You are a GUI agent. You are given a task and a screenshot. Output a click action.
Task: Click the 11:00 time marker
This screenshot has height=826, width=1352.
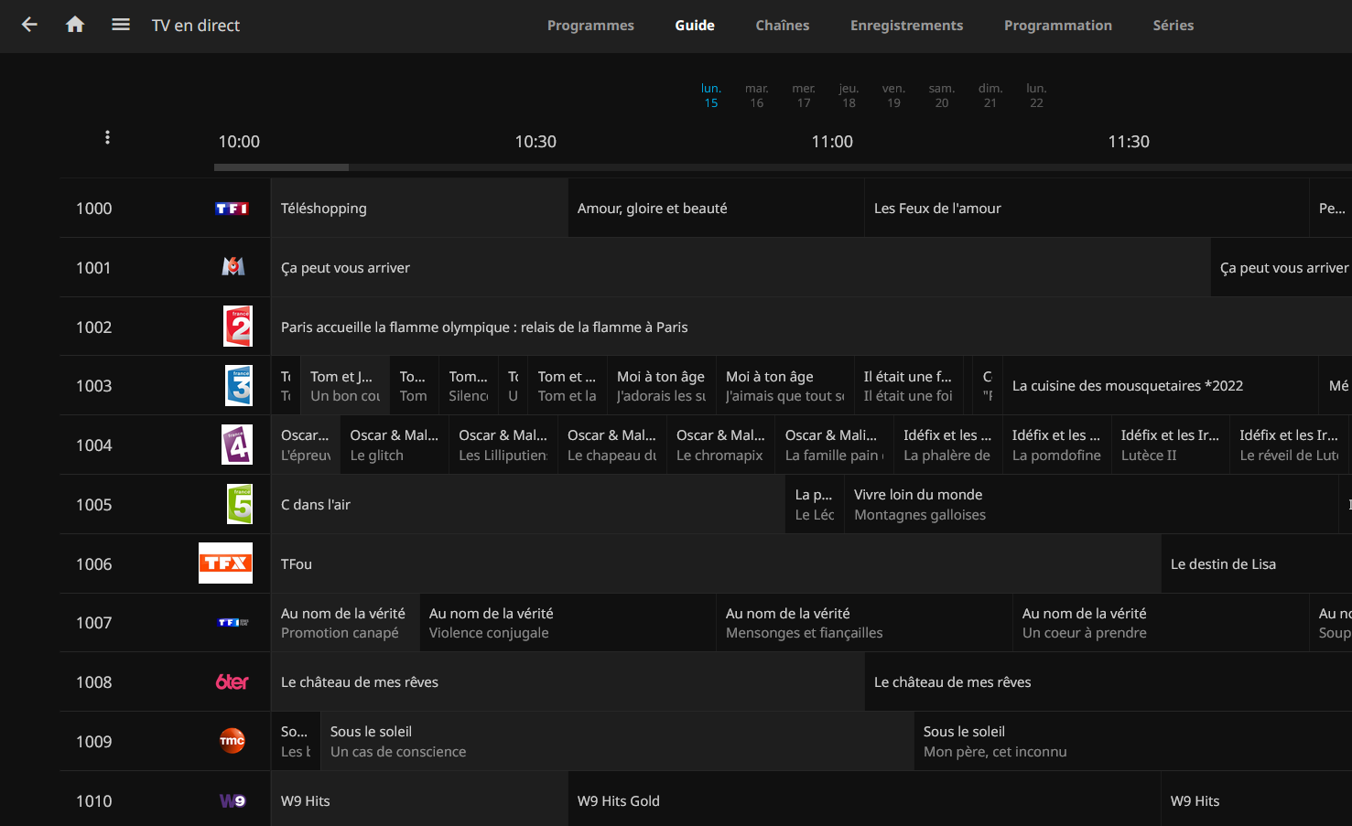pyautogui.click(x=832, y=142)
